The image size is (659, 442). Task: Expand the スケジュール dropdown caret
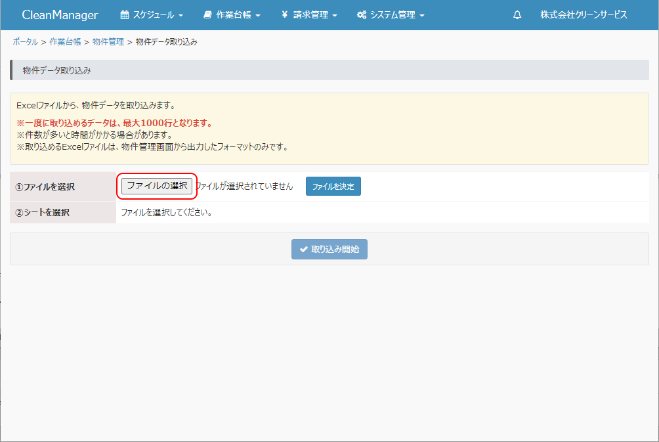click(x=181, y=16)
